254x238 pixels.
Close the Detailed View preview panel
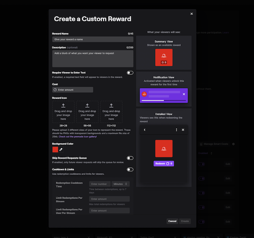tap(183, 130)
